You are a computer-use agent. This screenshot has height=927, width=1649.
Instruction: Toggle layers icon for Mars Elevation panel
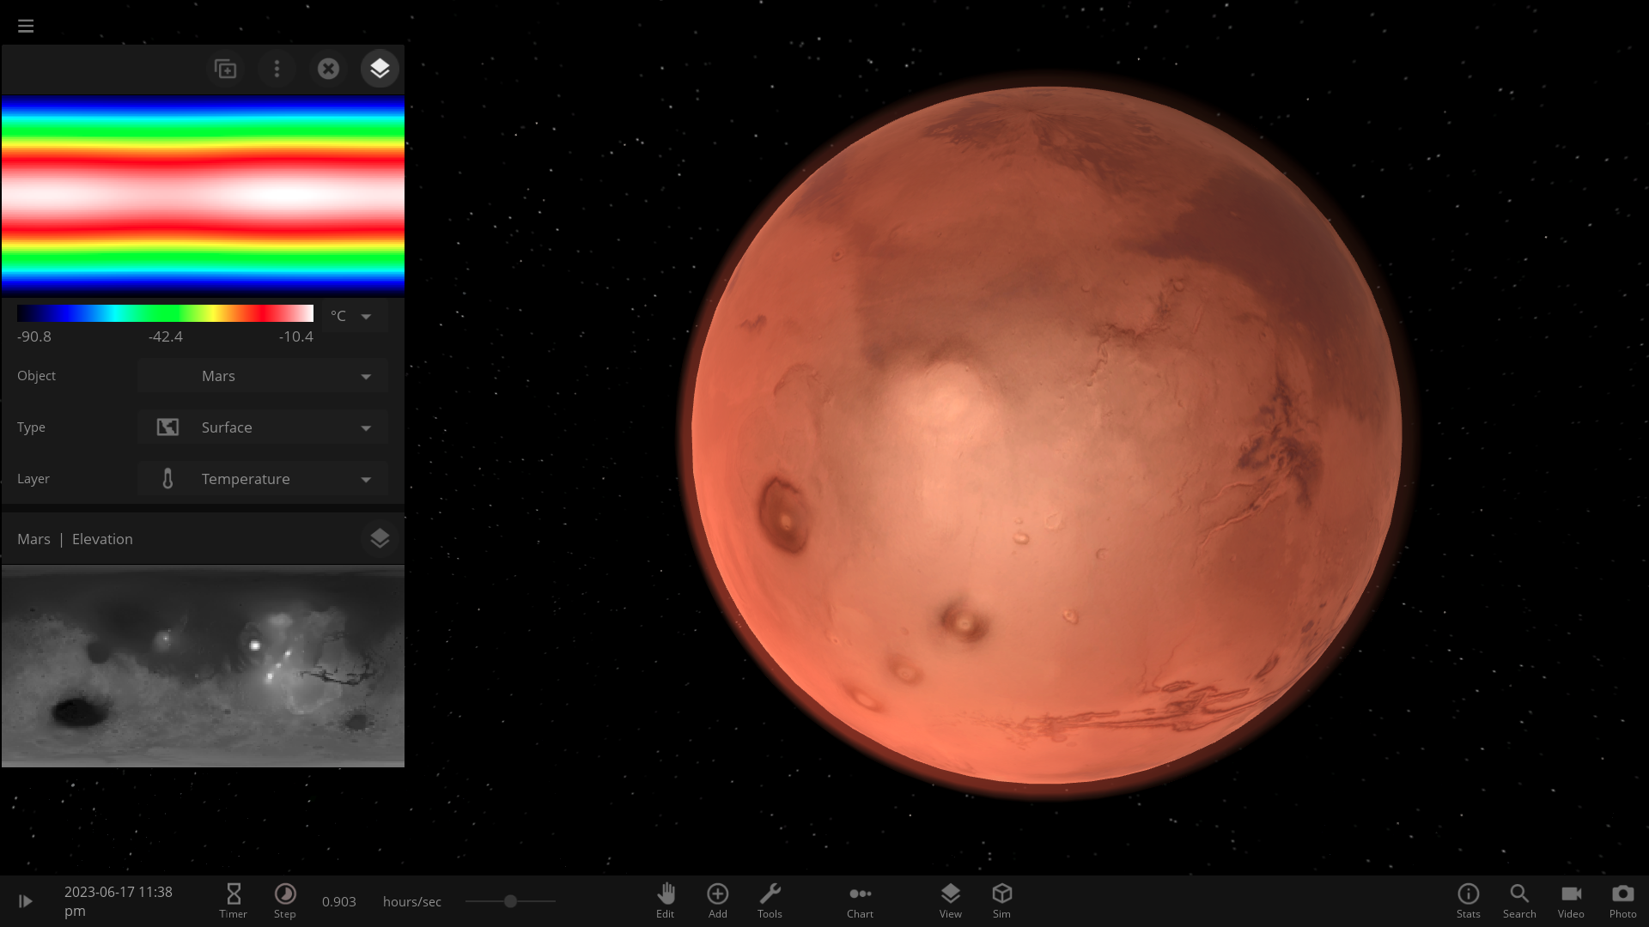380,539
